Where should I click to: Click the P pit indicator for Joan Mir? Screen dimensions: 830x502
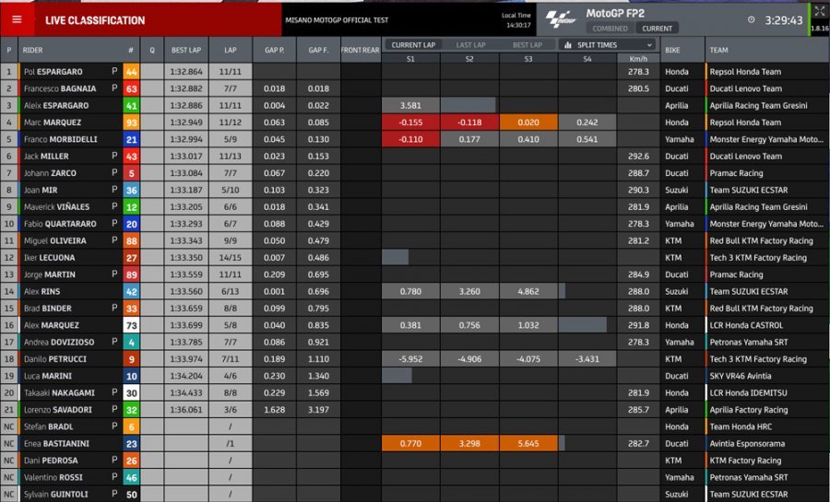[114, 190]
